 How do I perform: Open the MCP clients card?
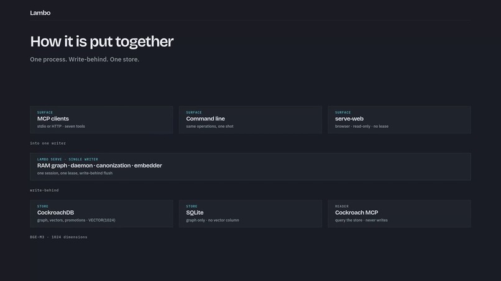click(x=101, y=120)
